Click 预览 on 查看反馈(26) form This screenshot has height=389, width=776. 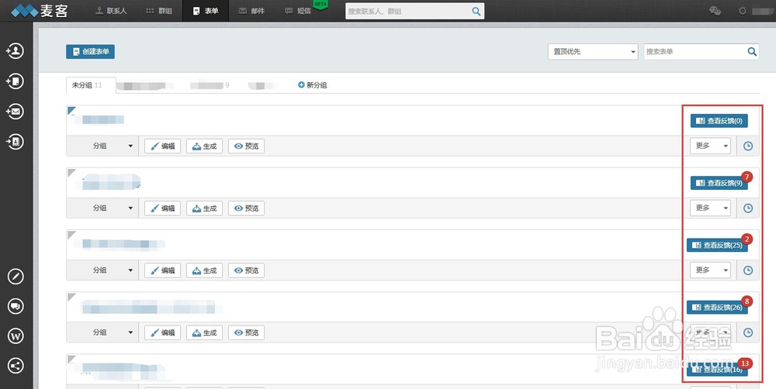[246, 332]
